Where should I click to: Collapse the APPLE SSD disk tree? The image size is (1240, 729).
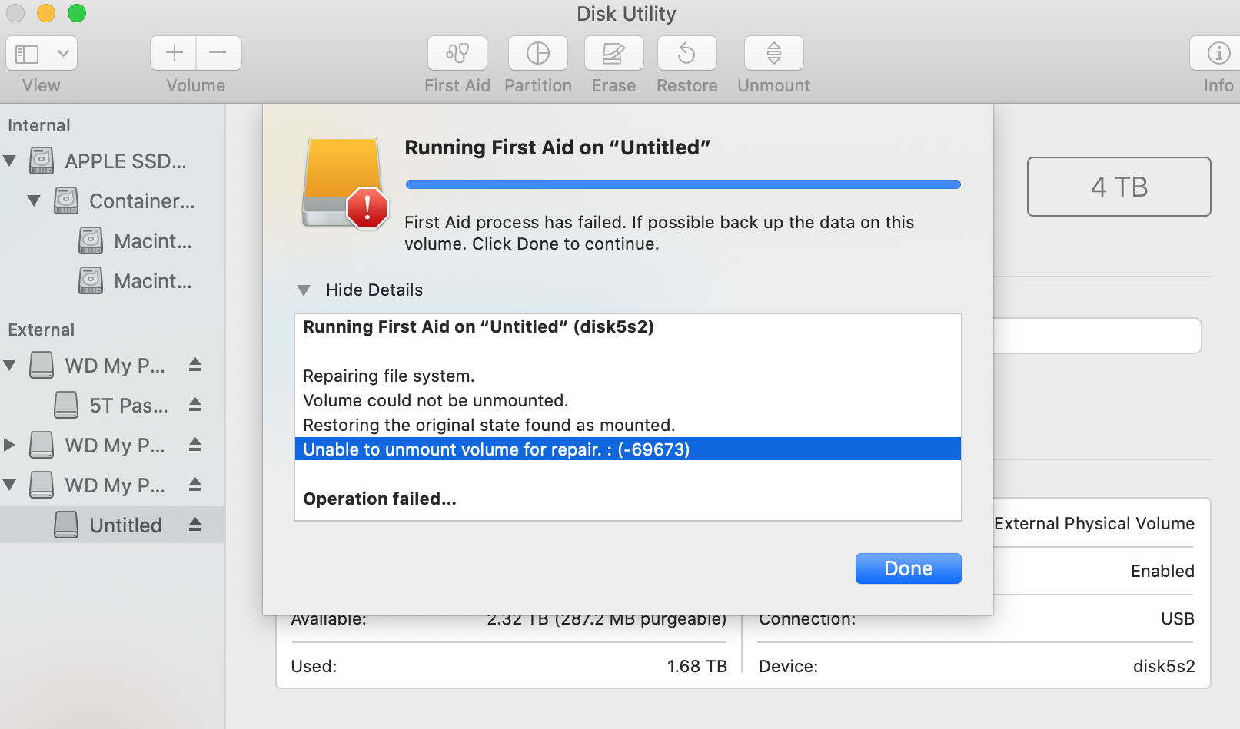pyautogui.click(x=10, y=161)
